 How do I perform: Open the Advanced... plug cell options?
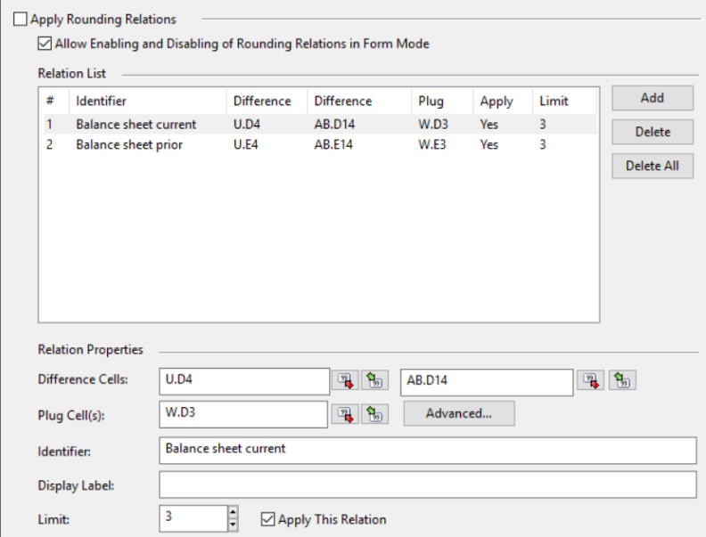459,413
